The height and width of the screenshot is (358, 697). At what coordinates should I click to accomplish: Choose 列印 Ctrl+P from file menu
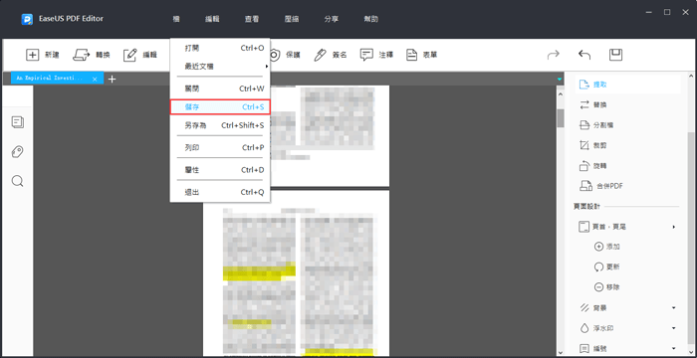[220, 148]
